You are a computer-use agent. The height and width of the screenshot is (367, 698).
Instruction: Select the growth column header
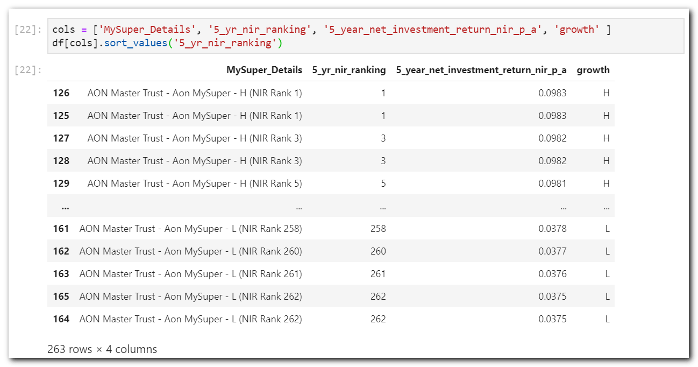tap(593, 70)
